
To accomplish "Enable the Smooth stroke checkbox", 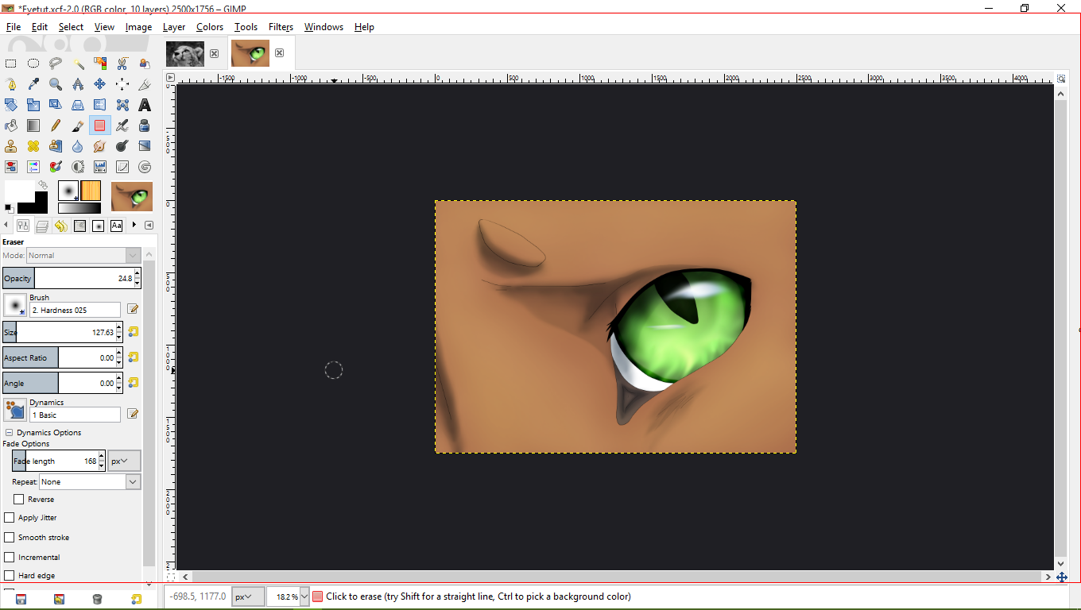I will 10,538.
